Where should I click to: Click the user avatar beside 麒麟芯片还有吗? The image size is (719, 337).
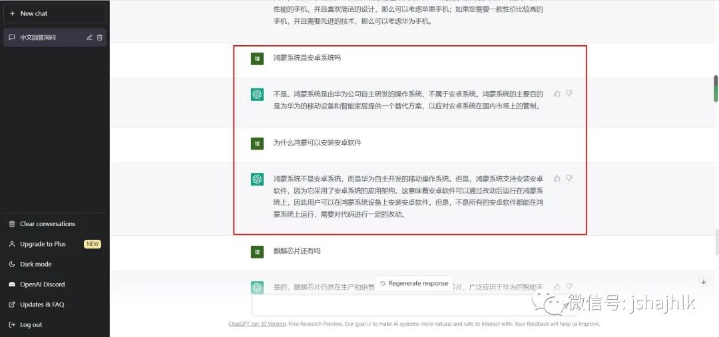[257, 252]
